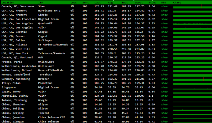Click the Hetzner ISP name

[x=44, y=79]
